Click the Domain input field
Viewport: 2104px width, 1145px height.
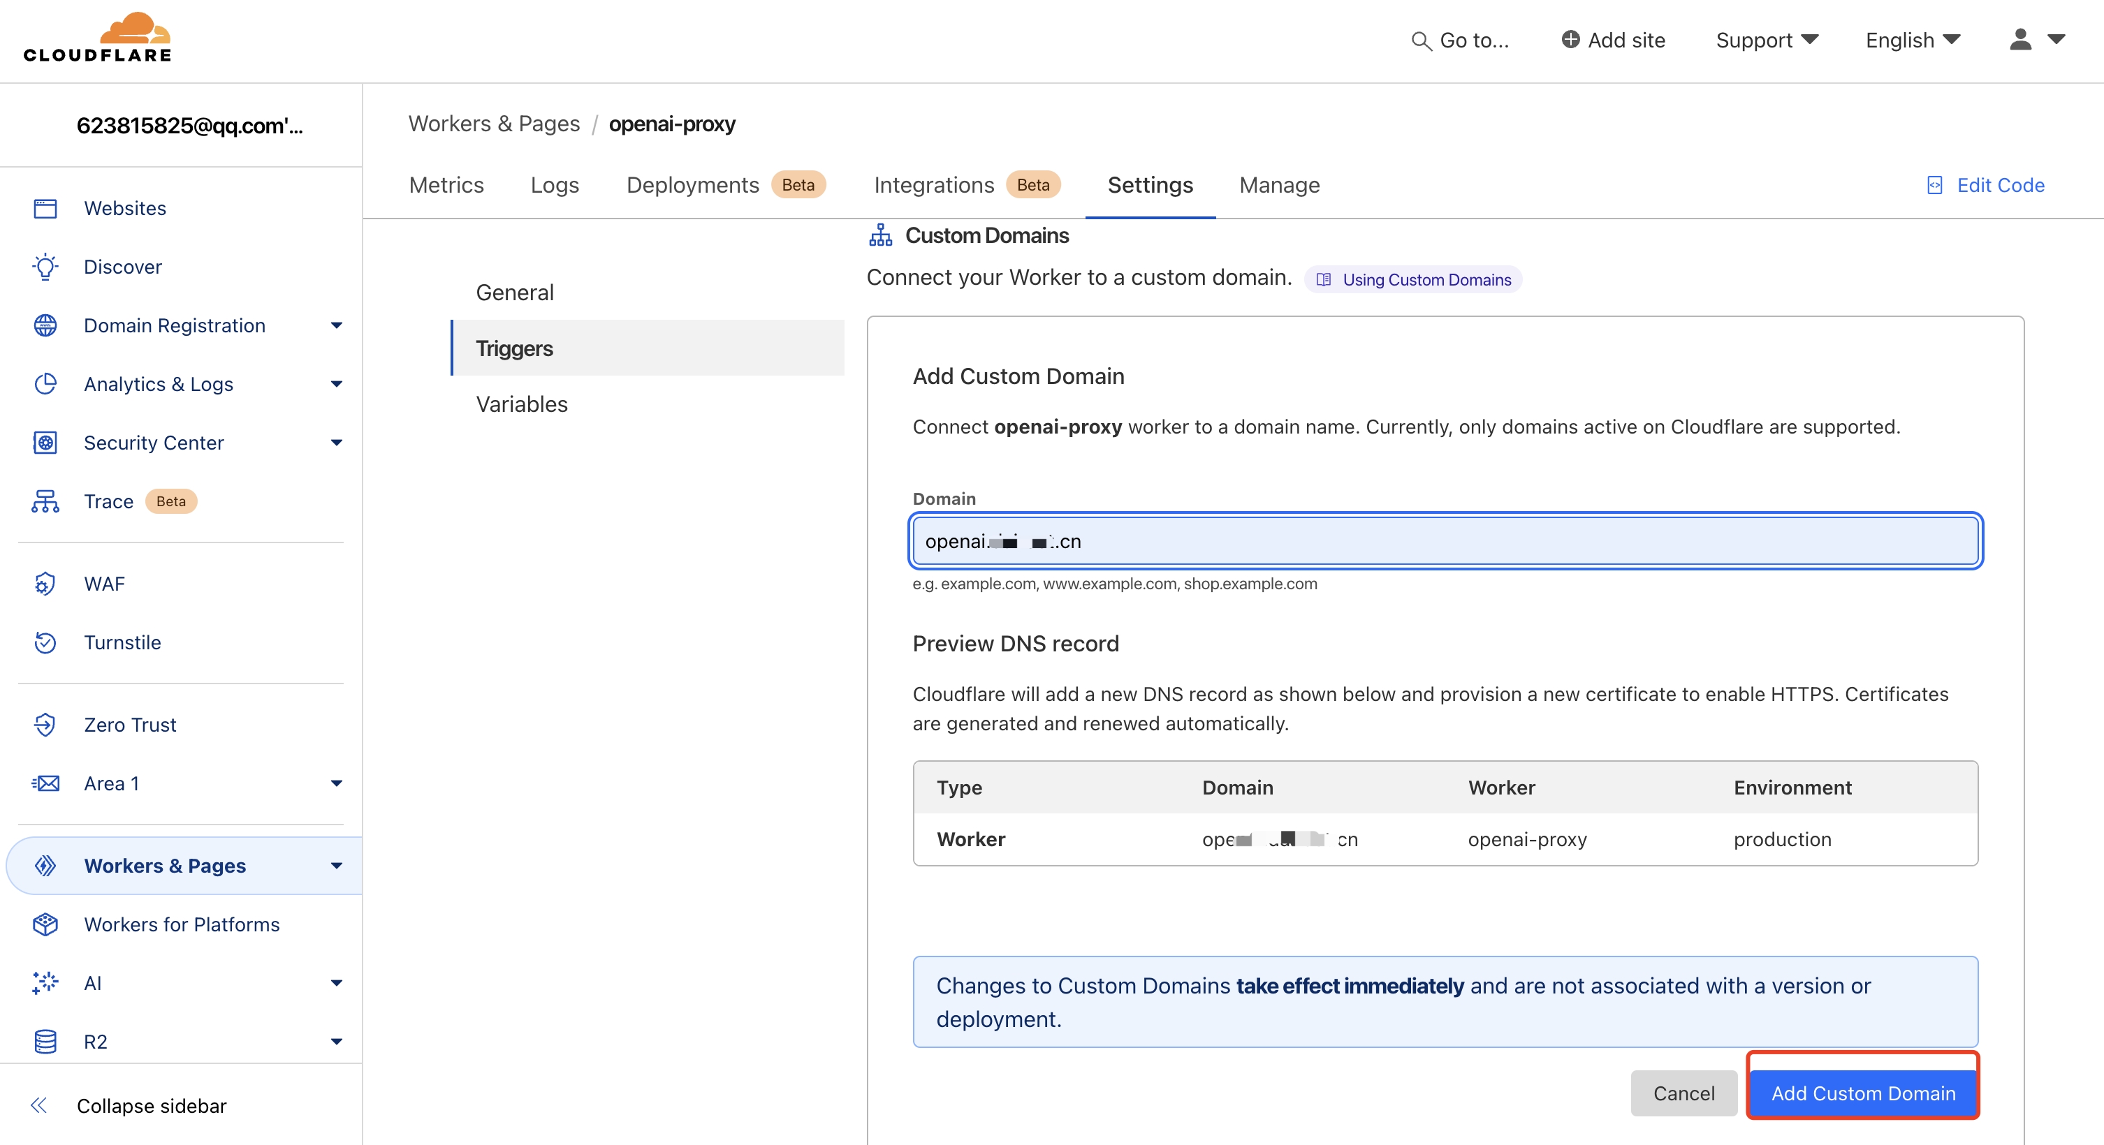[x=1445, y=541]
